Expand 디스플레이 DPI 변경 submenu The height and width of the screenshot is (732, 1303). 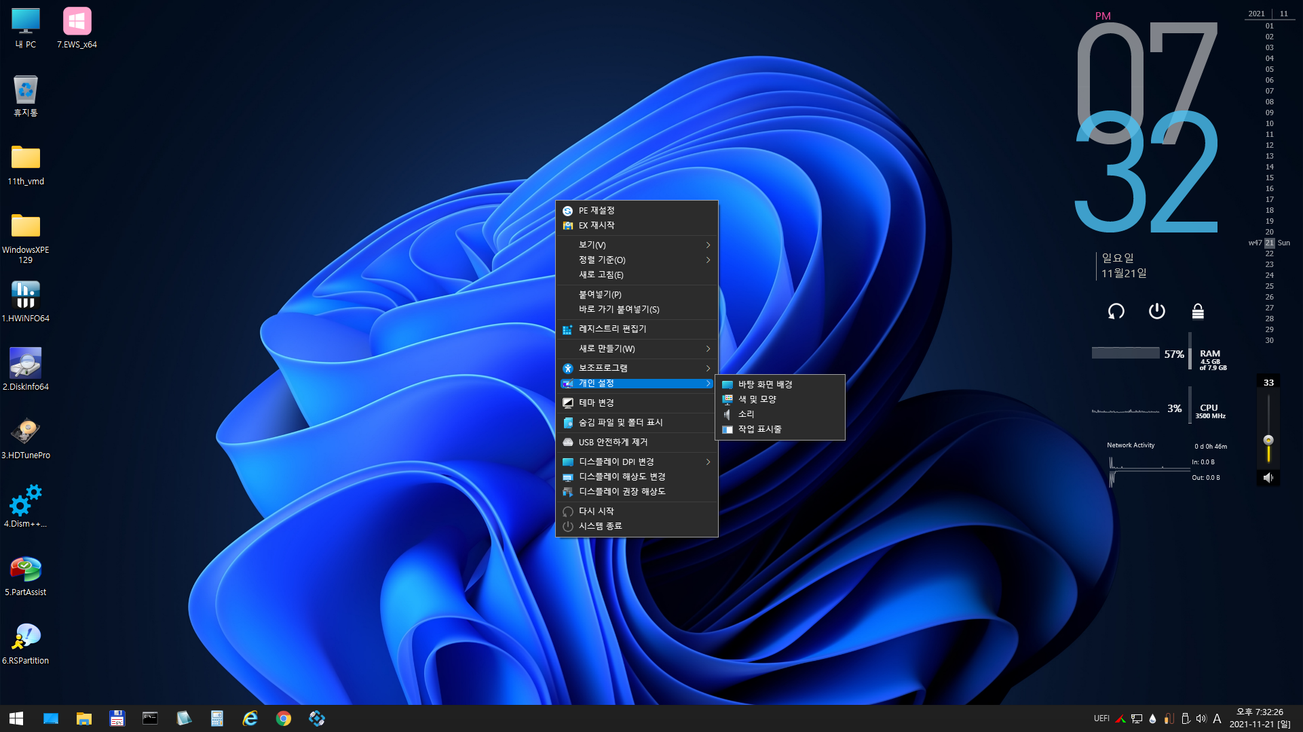(637, 462)
